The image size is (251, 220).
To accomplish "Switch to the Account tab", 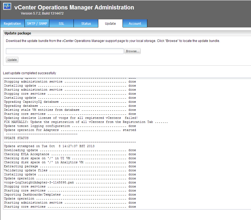I will pos(135,24).
